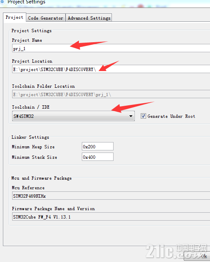
Task: Click the Minimum Heap Size value 0x200
Action: (x=98, y=147)
